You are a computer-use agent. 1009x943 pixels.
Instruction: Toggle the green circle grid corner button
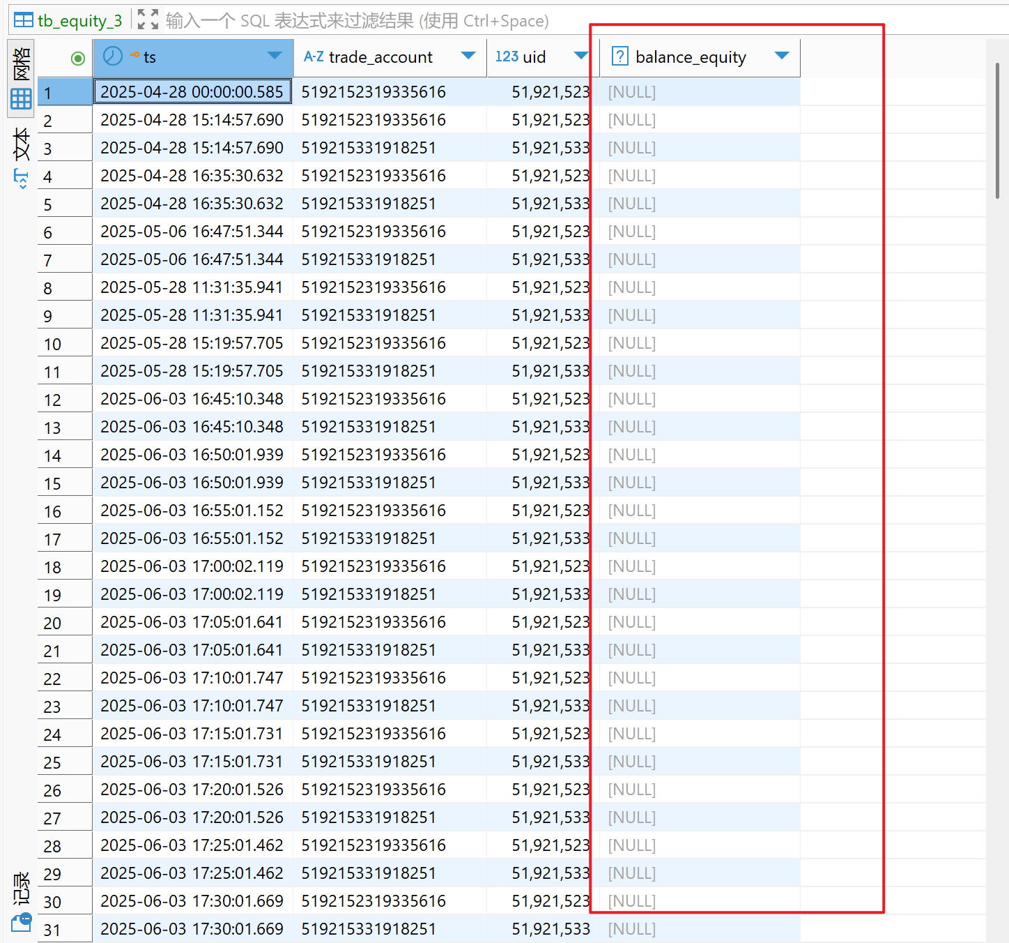click(x=78, y=59)
